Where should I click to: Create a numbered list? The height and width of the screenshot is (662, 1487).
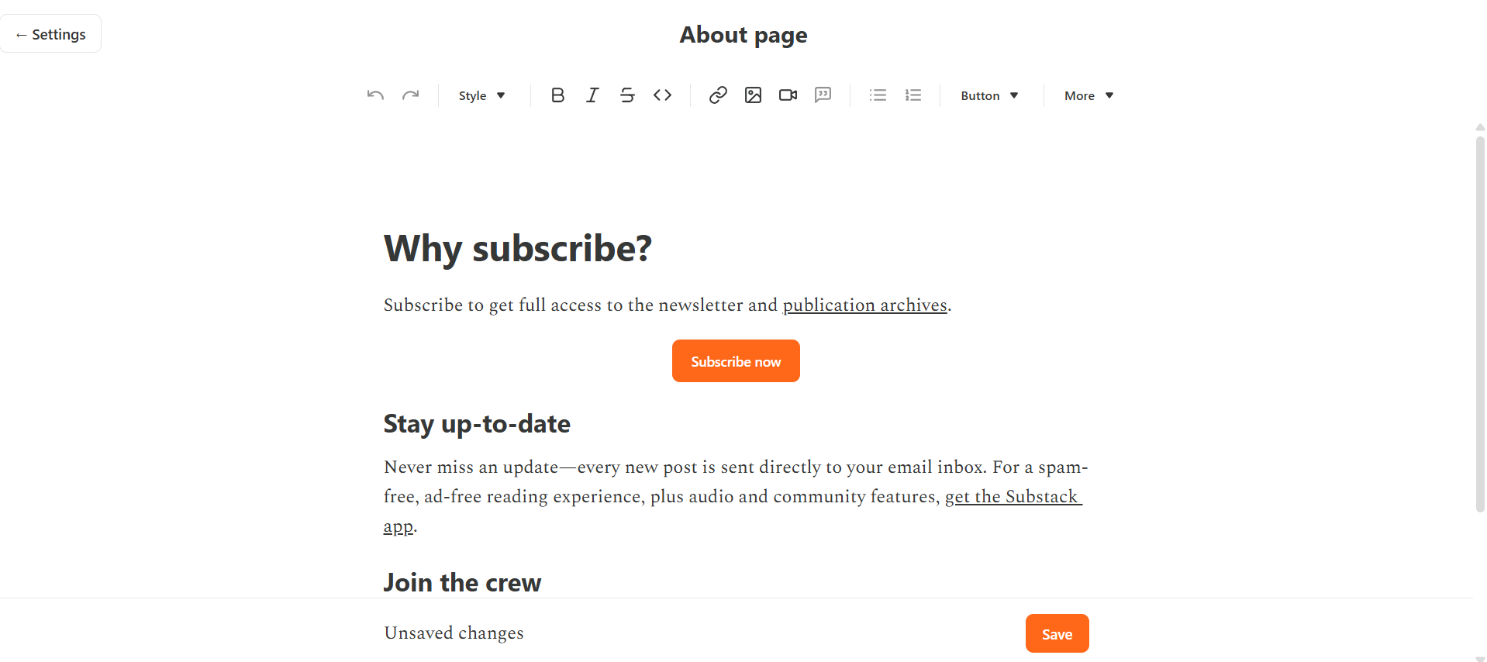pyautogui.click(x=913, y=95)
